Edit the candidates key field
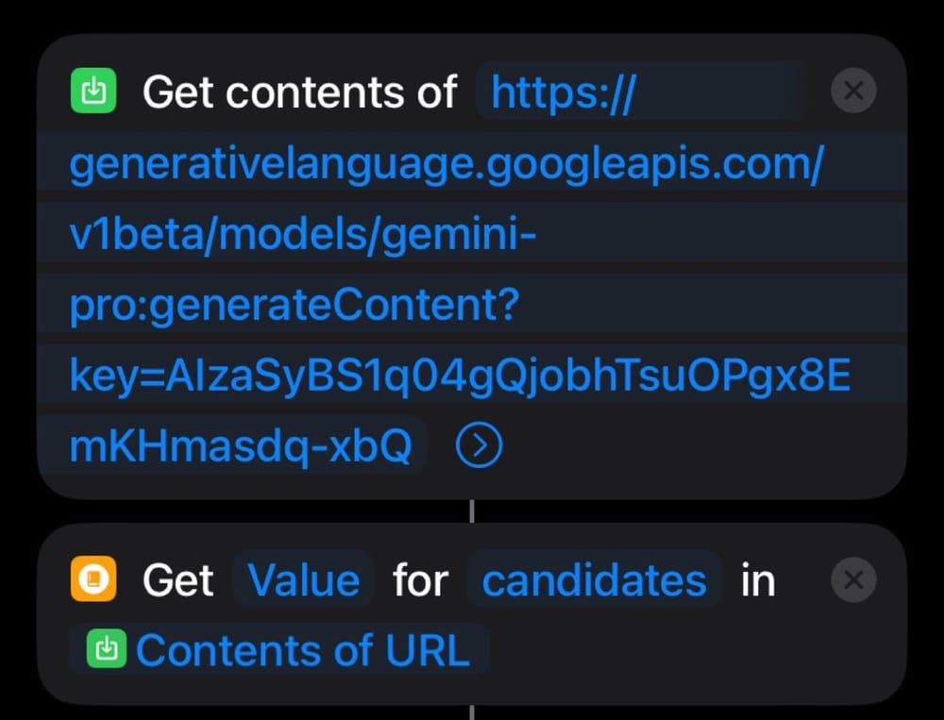944x720 pixels. point(594,579)
